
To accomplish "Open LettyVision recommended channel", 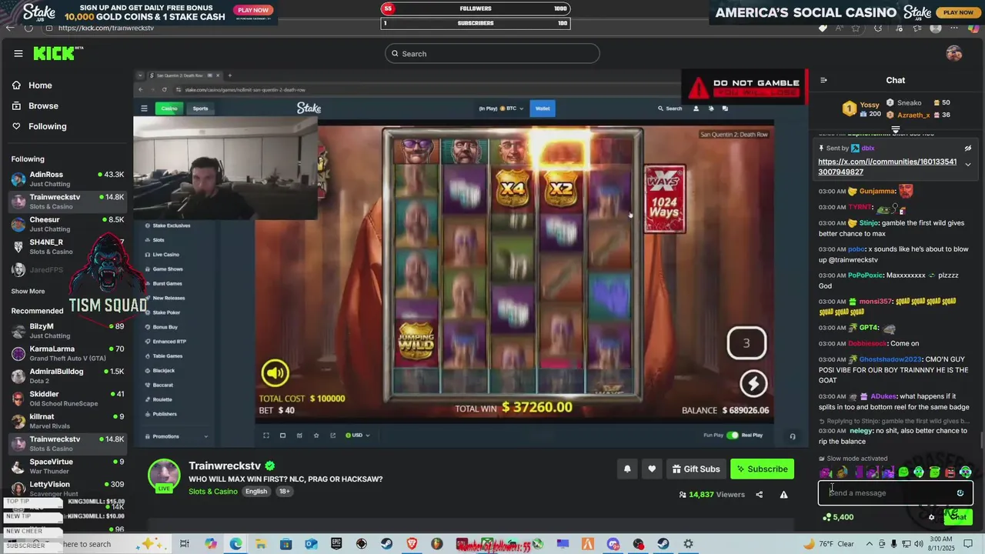I will pos(68,489).
